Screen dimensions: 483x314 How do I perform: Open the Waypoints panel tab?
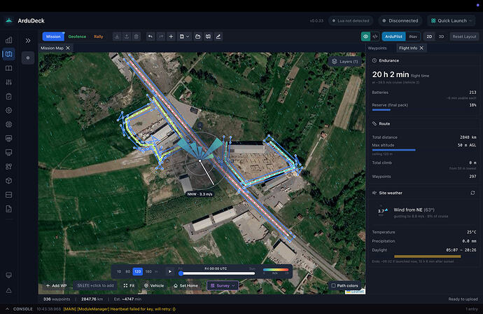coord(377,48)
